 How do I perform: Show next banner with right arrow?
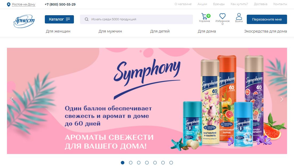click(282, 99)
